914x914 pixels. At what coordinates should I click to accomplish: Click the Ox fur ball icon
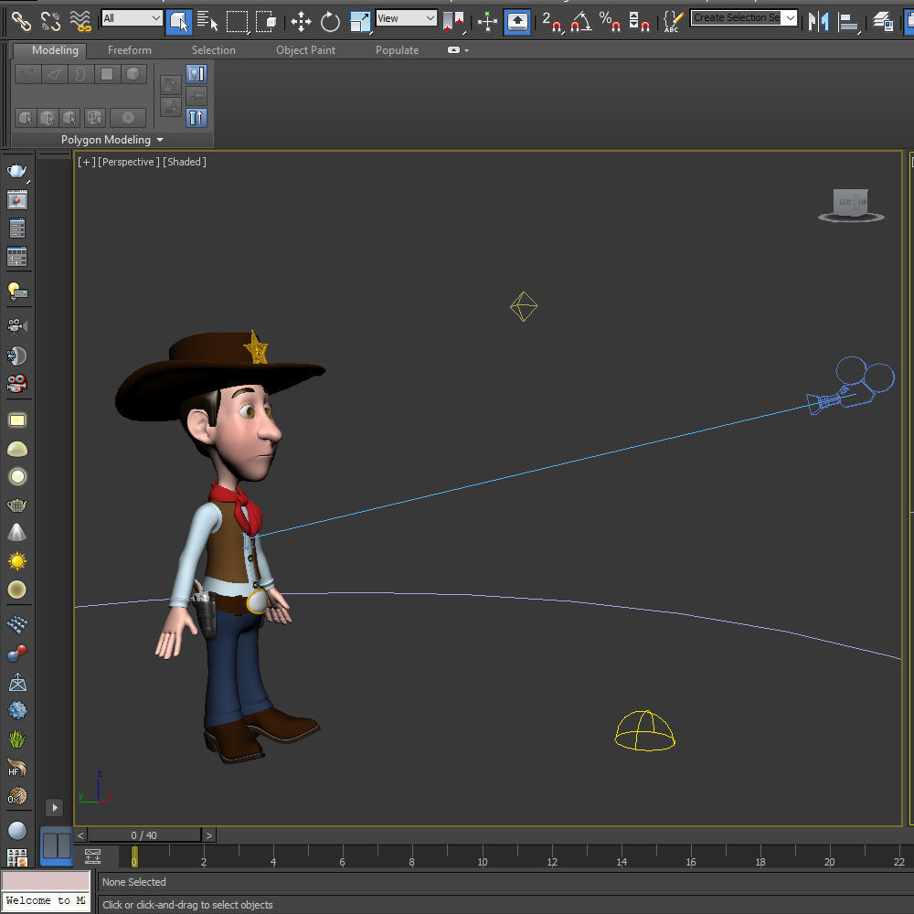[x=16, y=796]
